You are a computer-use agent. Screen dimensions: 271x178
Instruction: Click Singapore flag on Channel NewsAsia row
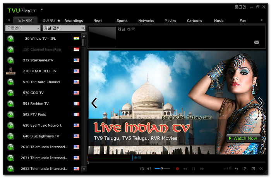[x=76, y=49]
